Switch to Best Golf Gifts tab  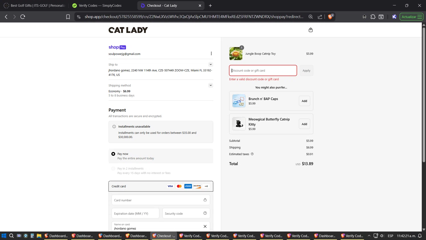pyautogui.click(x=34, y=5)
